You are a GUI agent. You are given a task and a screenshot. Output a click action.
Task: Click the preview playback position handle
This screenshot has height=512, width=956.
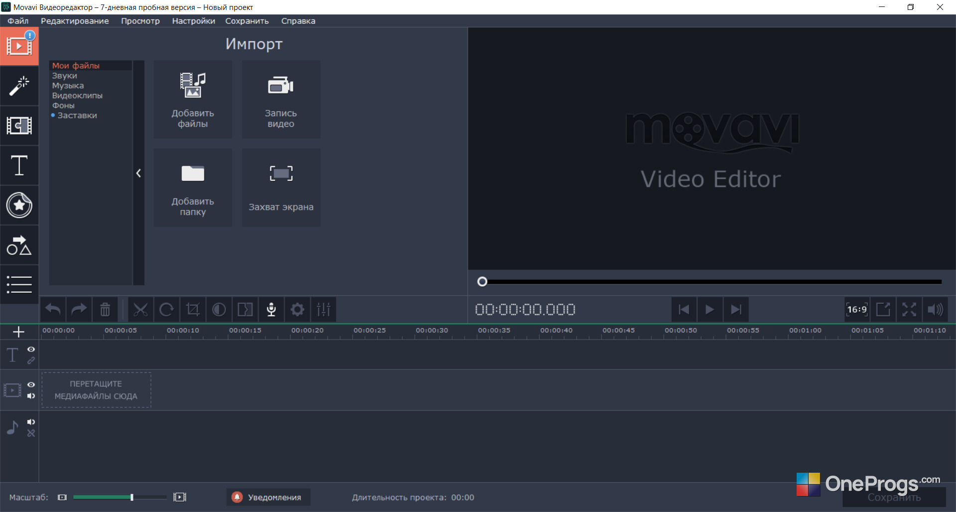pyautogui.click(x=482, y=282)
